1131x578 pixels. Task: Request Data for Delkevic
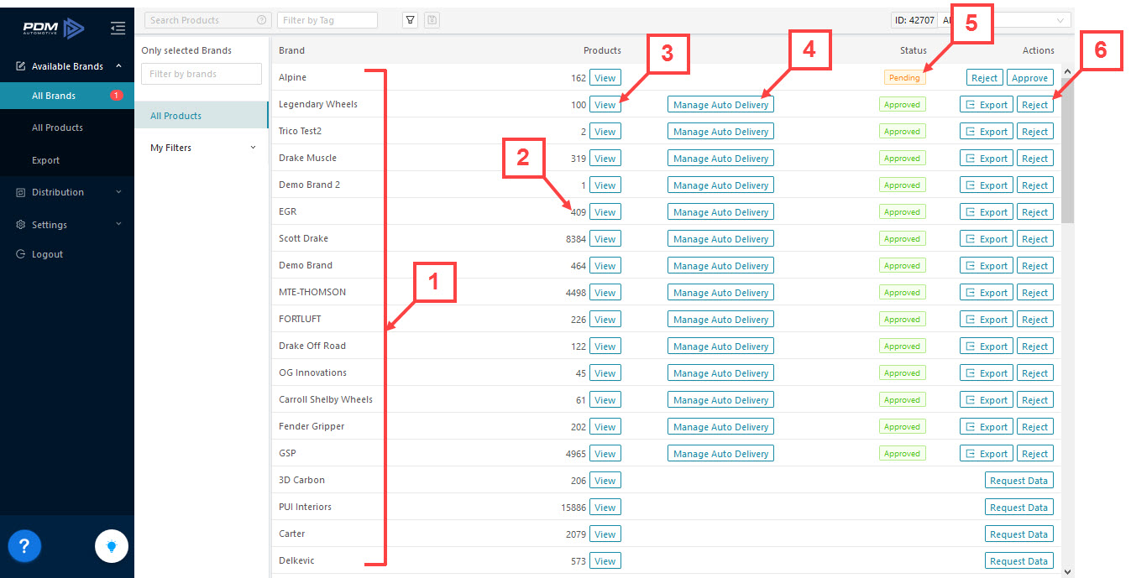(1018, 561)
